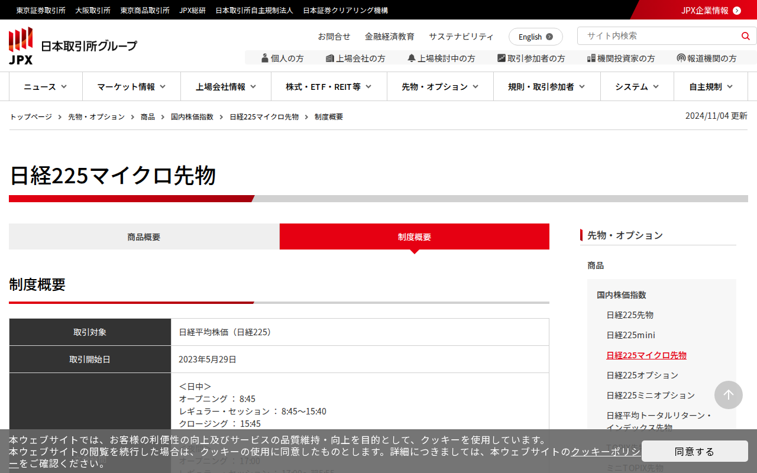Image resolution: width=757 pixels, height=473 pixels.
Task: Open 日本証券クリアリング機構 link
Action: [x=345, y=10]
